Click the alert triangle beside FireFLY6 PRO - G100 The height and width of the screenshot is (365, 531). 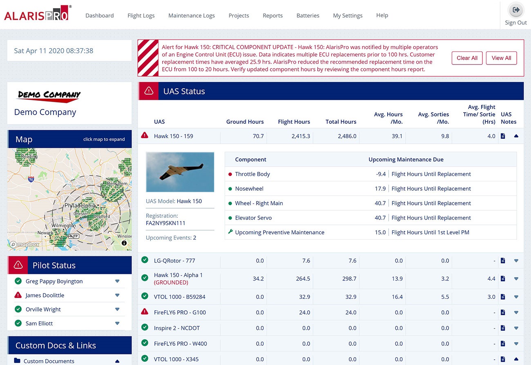coord(145,312)
